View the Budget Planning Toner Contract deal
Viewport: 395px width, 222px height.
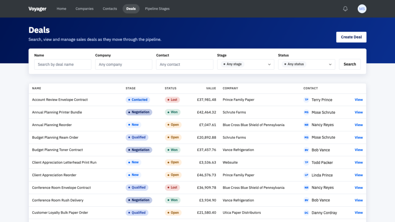point(359,150)
